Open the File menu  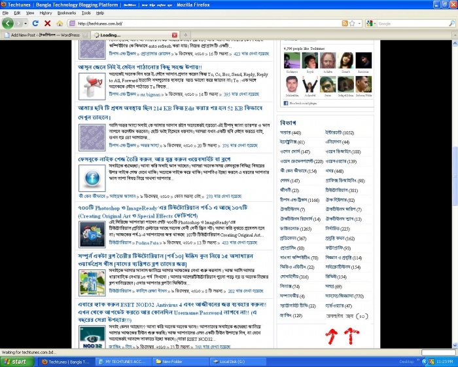(5, 13)
